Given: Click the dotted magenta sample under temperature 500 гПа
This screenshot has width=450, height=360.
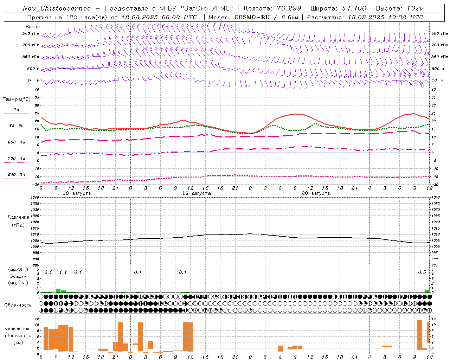Looking at the screenshot, I should 16,179.
